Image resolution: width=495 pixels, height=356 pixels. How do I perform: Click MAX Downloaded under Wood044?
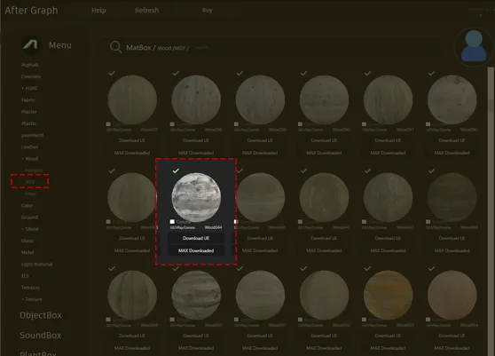pos(196,250)
